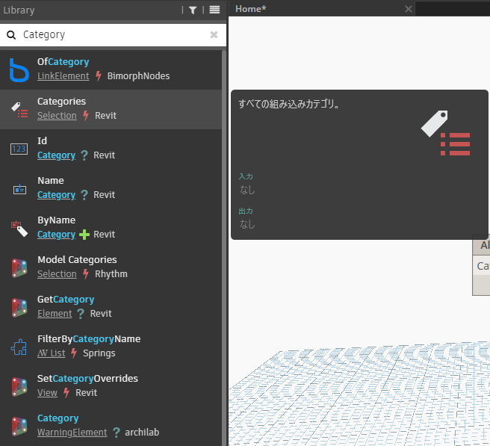Select the SetCategoryOverrides result title
This screenshot has width=490, height=446.
click(87, 379)
